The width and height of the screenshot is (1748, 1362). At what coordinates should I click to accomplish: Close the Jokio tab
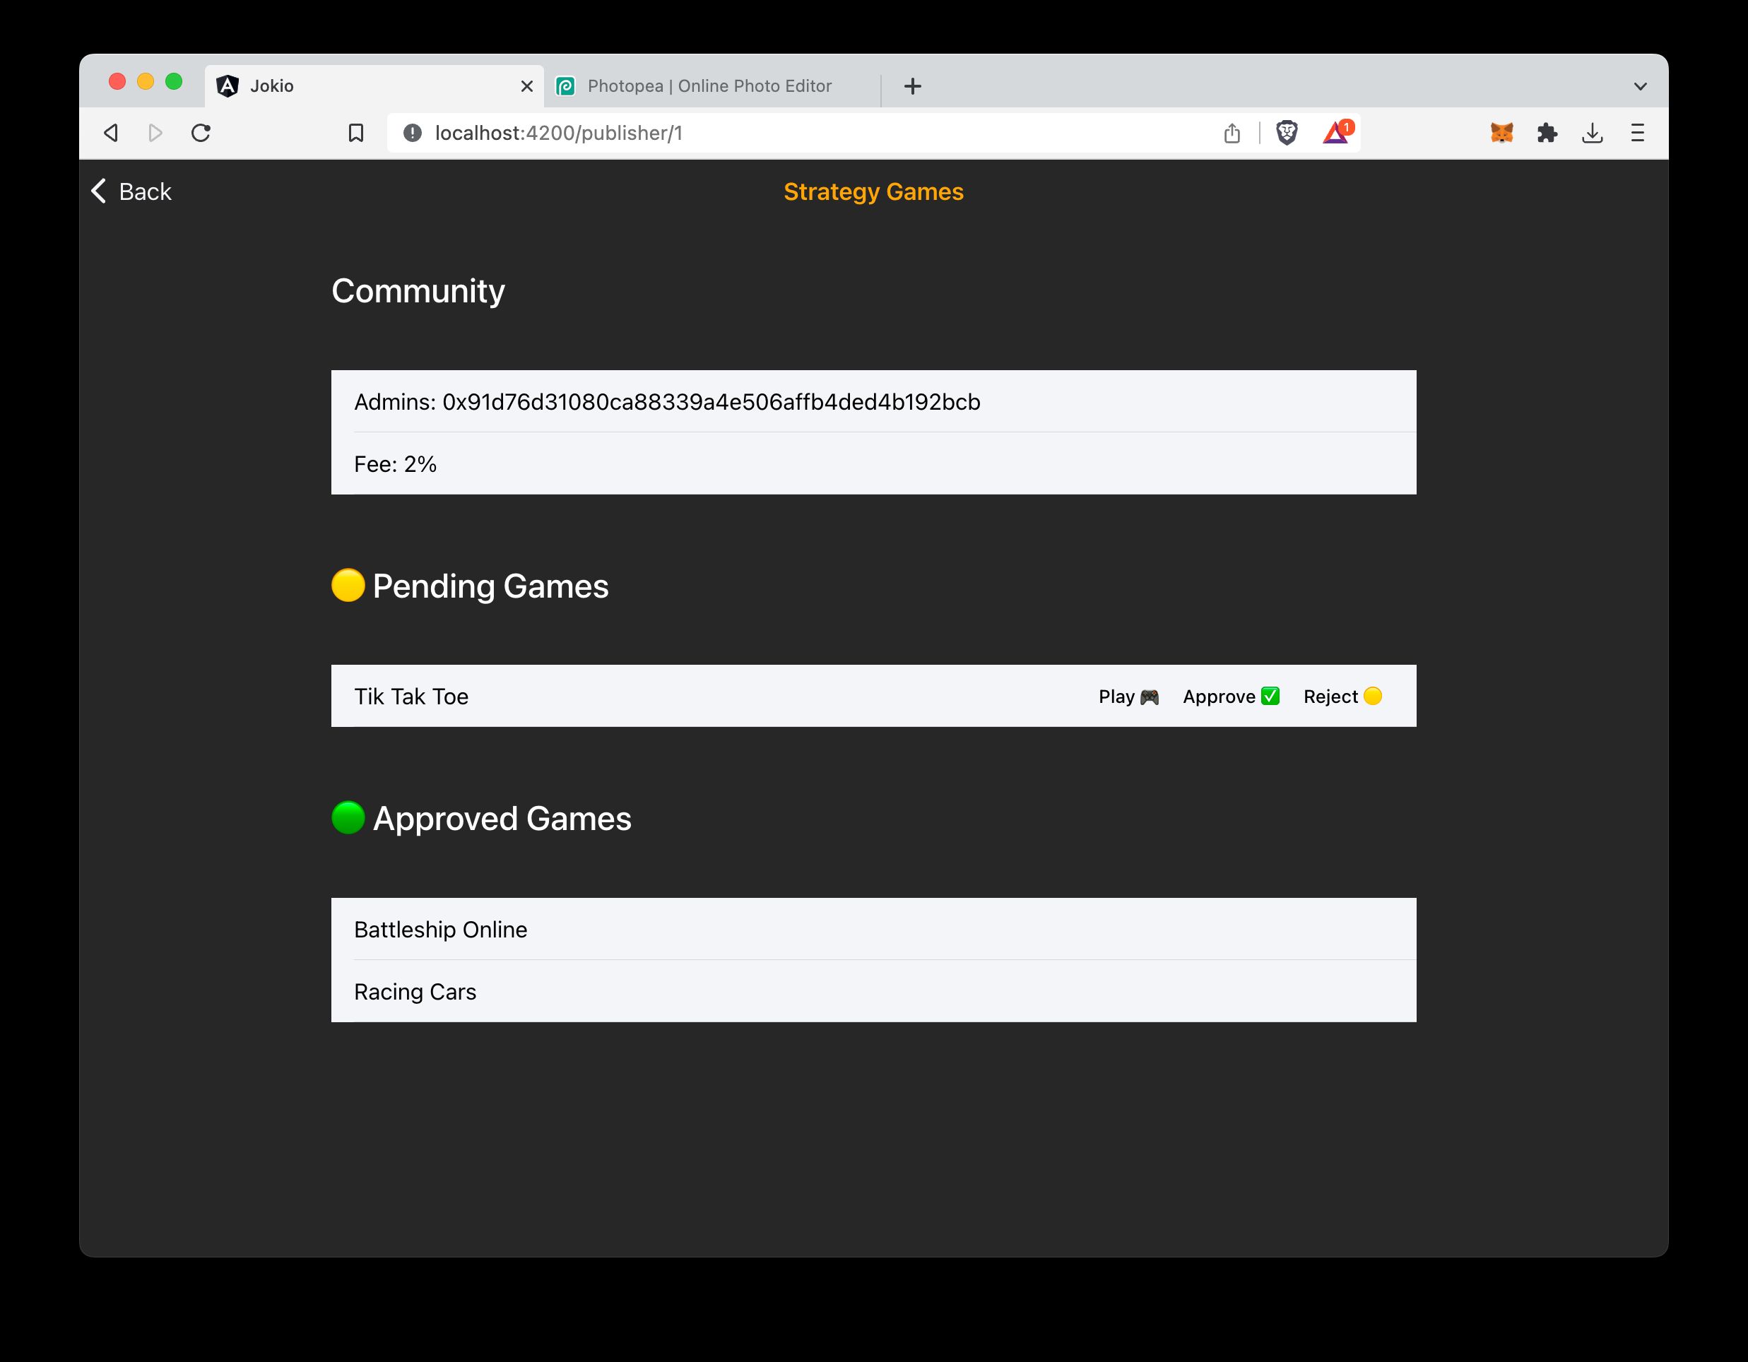coord(526,86)
